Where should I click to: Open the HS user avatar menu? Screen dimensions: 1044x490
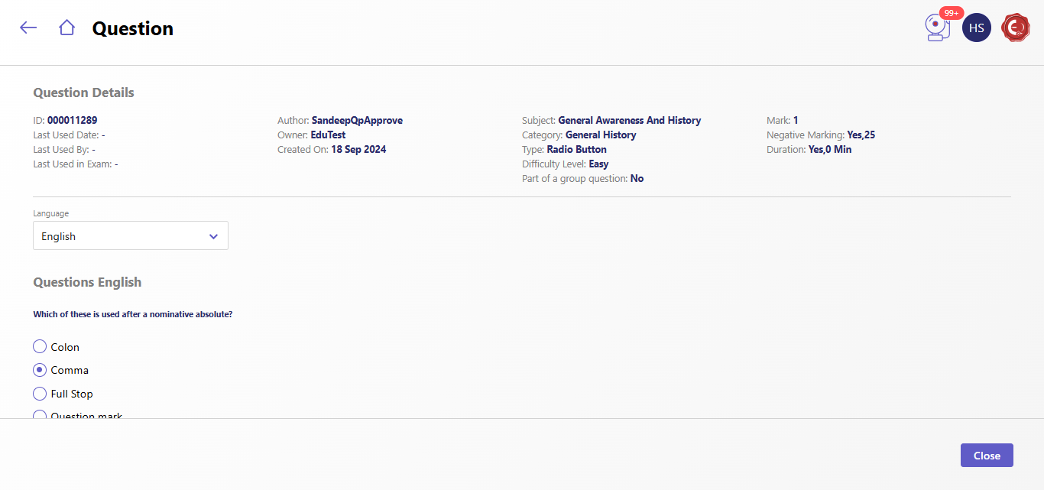coord(976,28)
